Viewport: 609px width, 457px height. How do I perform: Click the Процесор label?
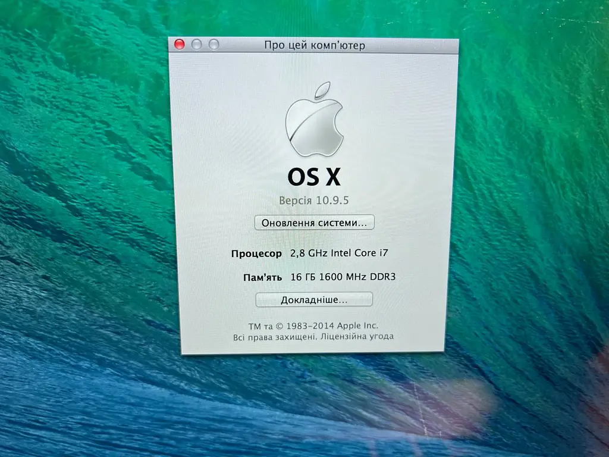(x=256, y=253)
